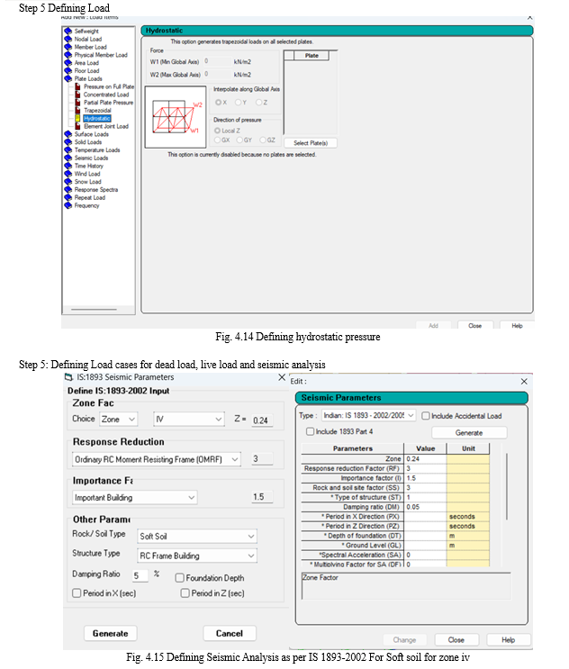This screenshot has height=669, width=569.
Task: Click Close in the load items dialog
Action: pyautogui.click(x=475, y=326)
